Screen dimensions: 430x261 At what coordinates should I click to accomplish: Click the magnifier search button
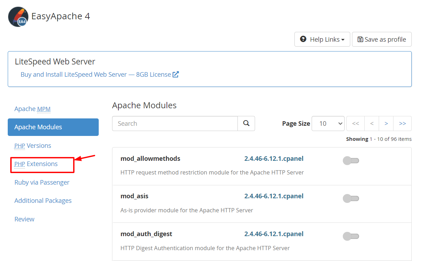(246, 123)
